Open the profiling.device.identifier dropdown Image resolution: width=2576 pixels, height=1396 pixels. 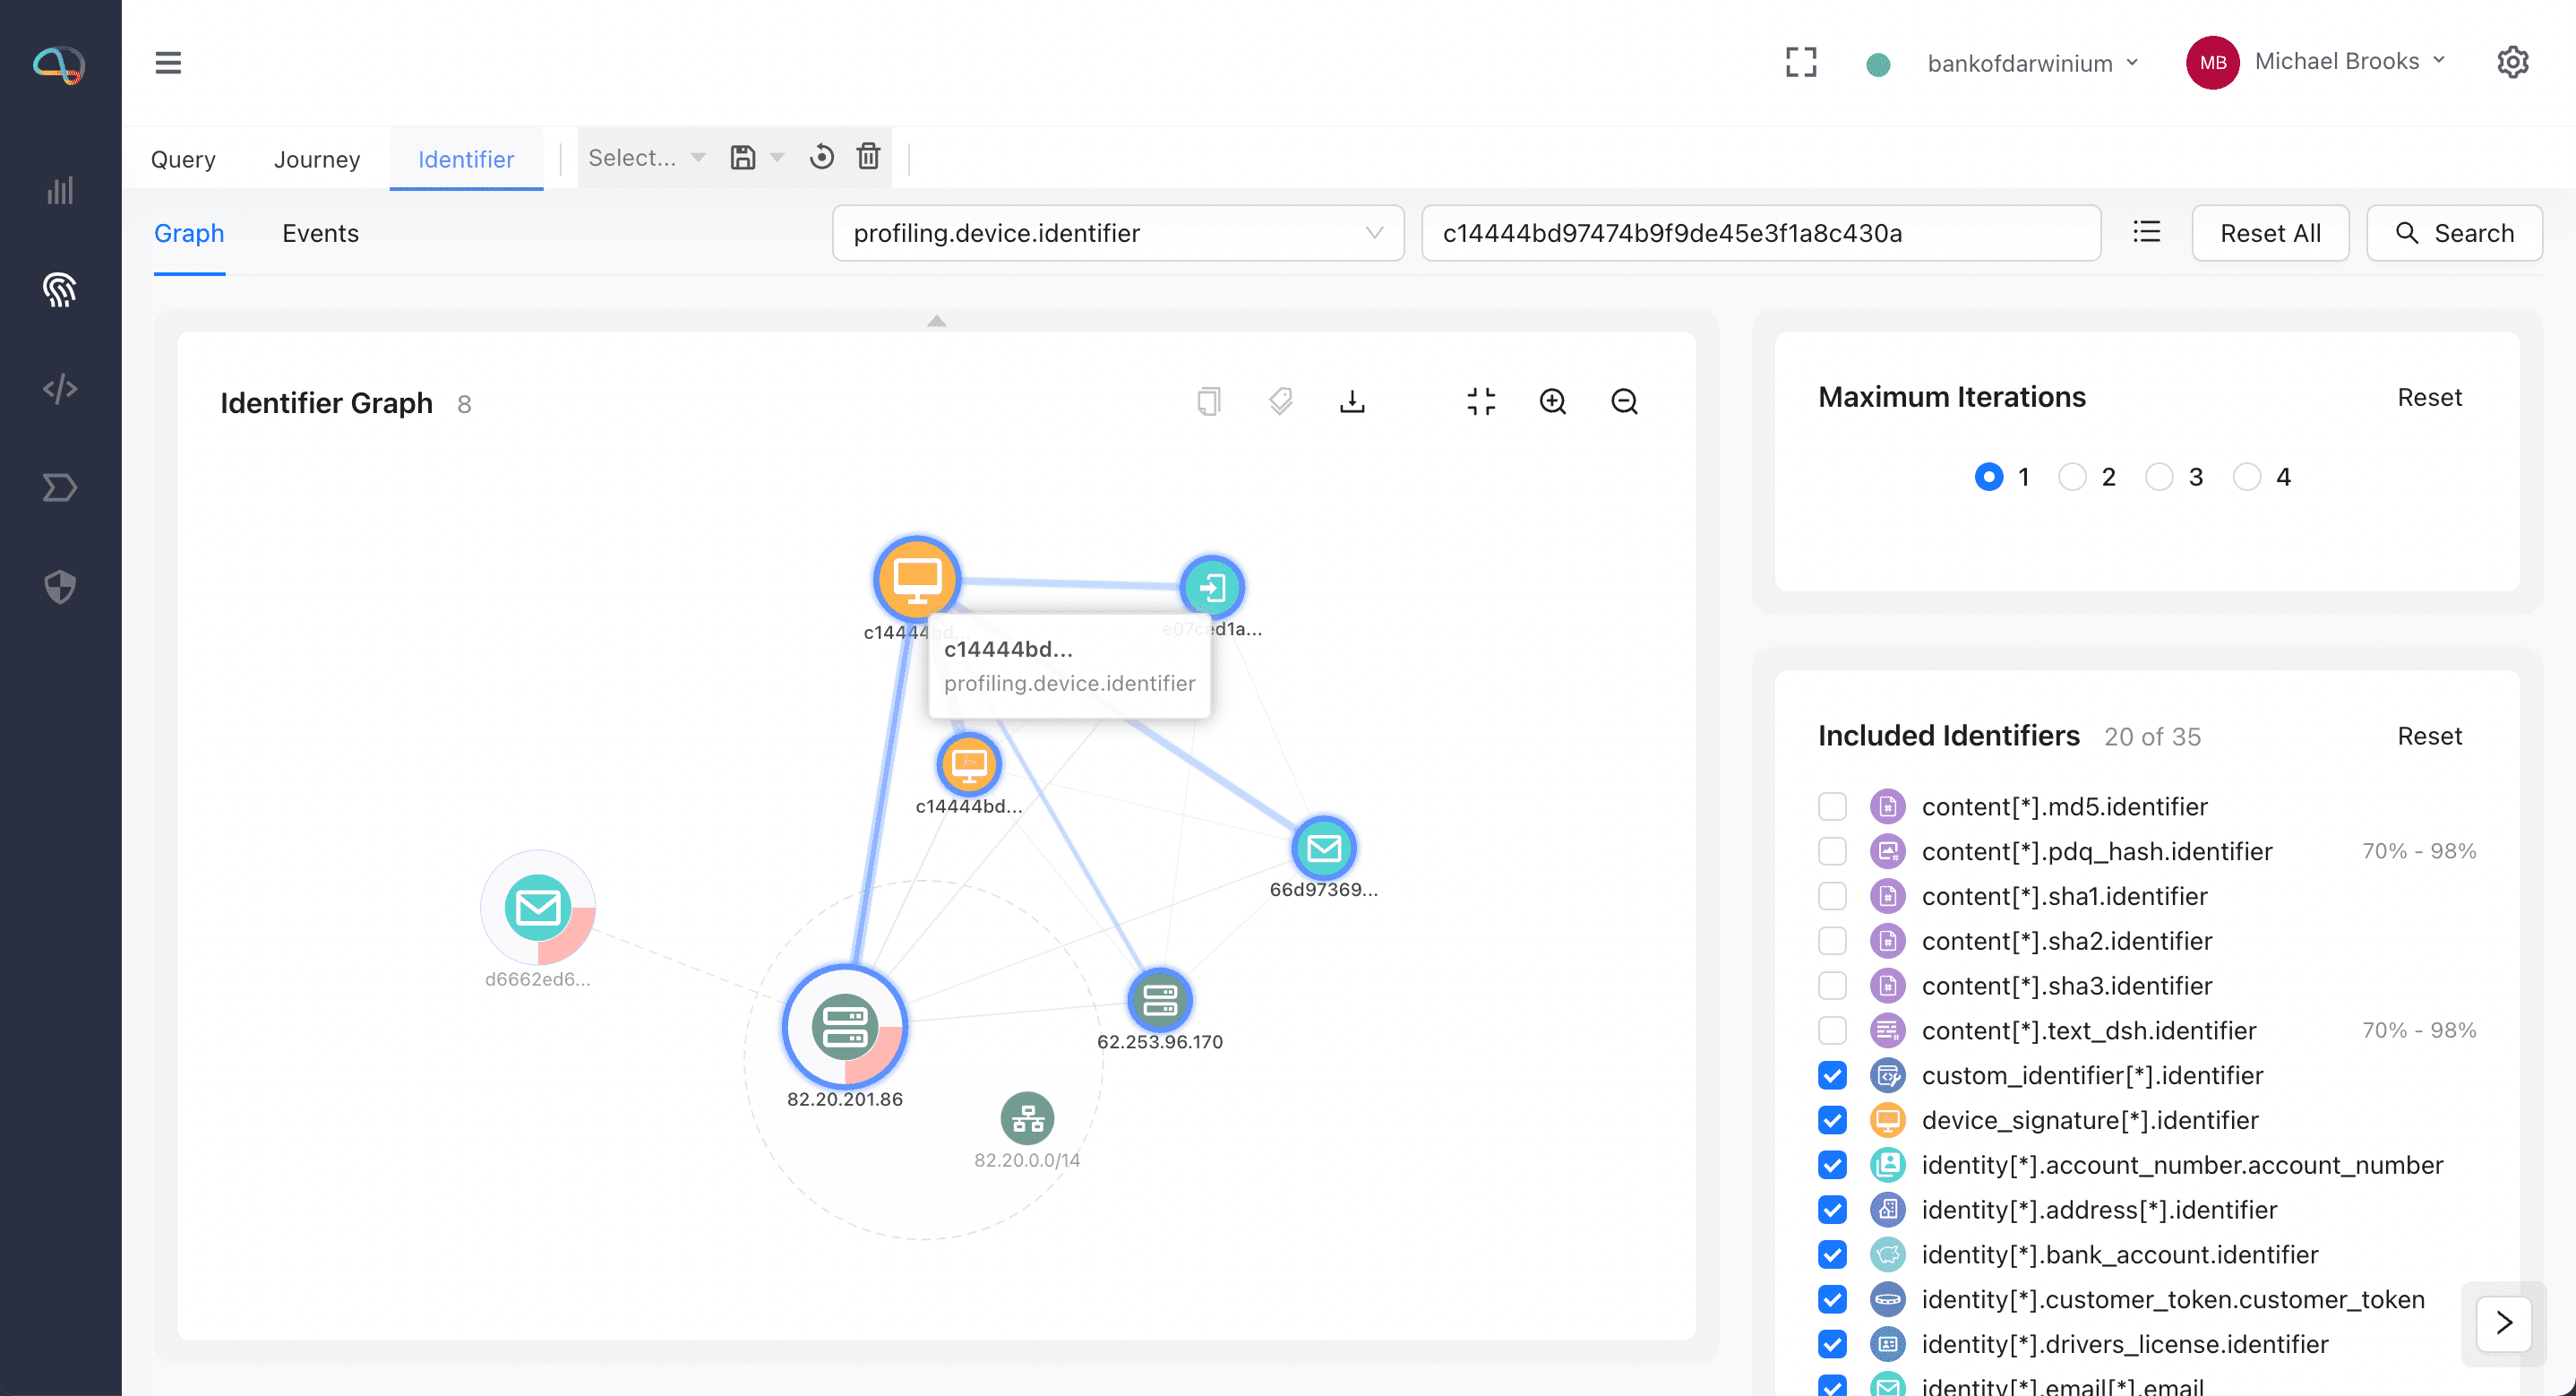point(1117,233)
